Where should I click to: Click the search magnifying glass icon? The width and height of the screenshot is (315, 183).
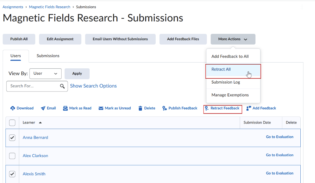[62, 86]
